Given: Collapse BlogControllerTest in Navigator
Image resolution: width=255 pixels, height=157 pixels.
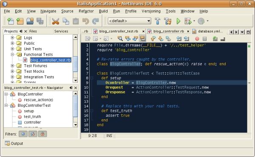Looking at the screenshot, I should point(6,106).
